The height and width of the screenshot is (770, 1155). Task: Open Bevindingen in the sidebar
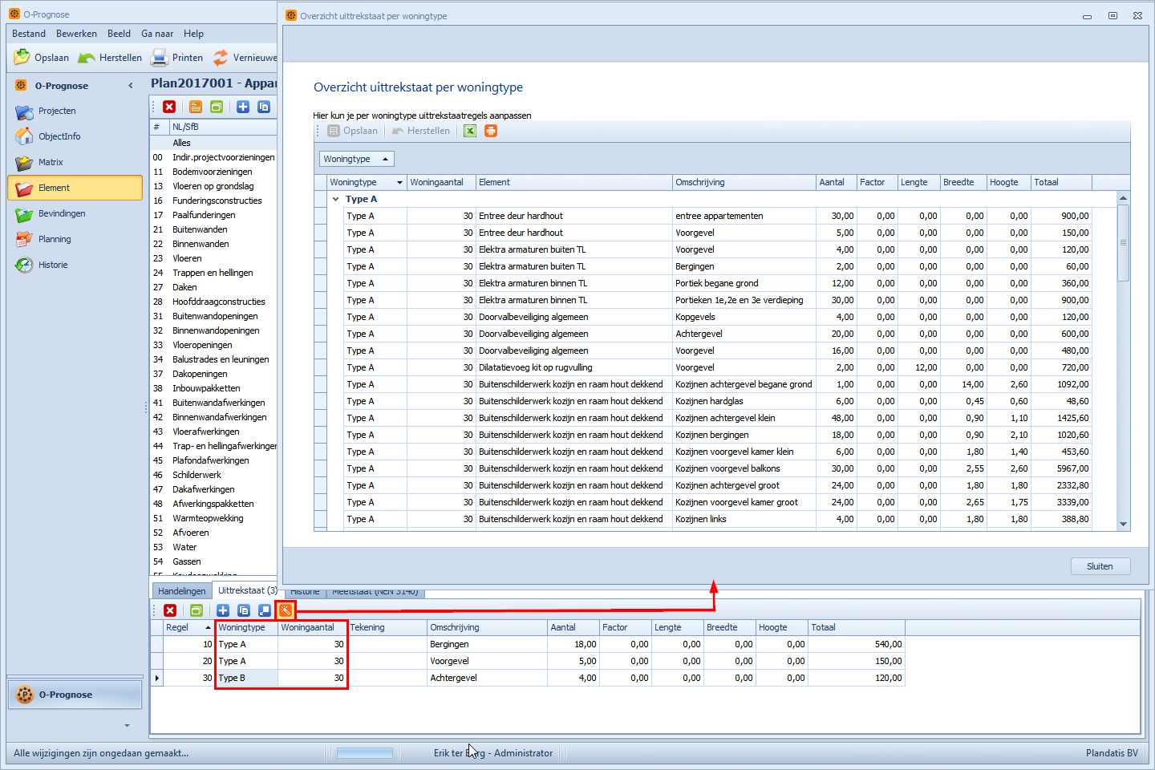pos(75,213)
